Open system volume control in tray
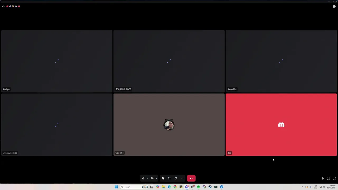 pyautogui.click(x=324, y=187)
